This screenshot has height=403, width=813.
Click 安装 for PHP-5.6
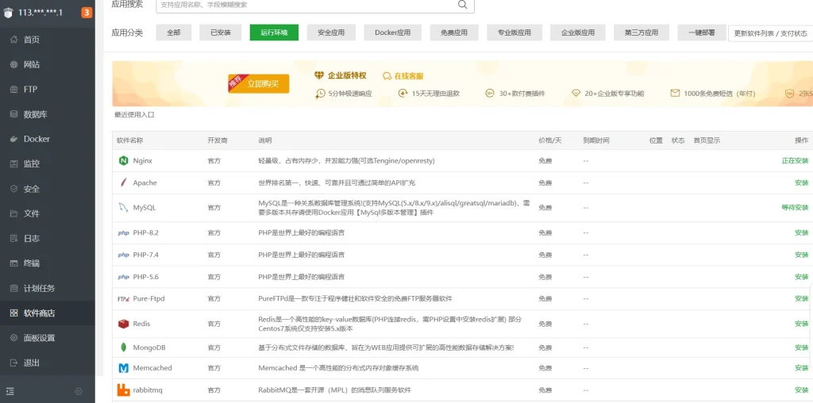click(x=802, y=277)
